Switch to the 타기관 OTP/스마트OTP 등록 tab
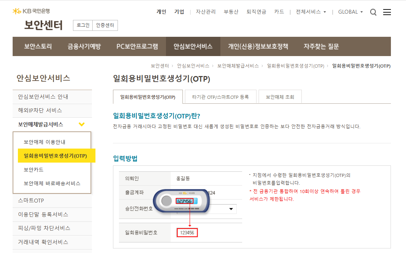The height and width of the screenshot is (253, 406). tap(220, 97)
